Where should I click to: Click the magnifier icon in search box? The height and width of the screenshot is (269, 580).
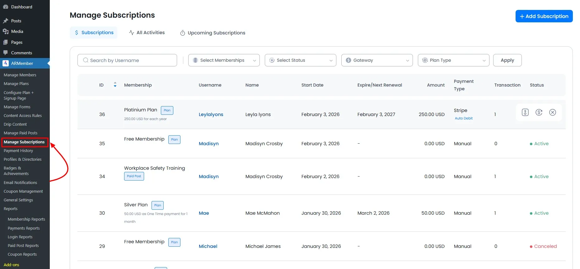(86, 60)
